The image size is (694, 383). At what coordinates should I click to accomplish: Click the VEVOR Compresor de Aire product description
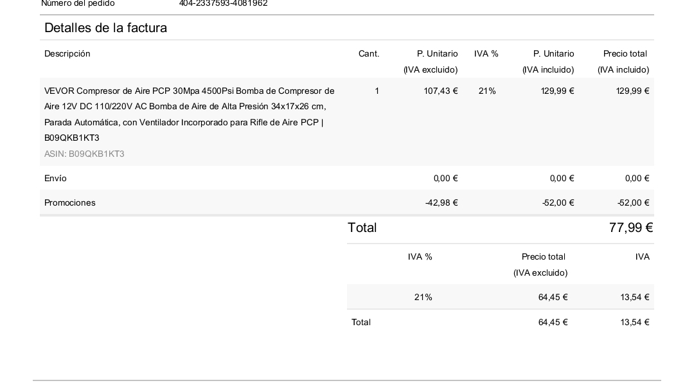pos(190,114)
